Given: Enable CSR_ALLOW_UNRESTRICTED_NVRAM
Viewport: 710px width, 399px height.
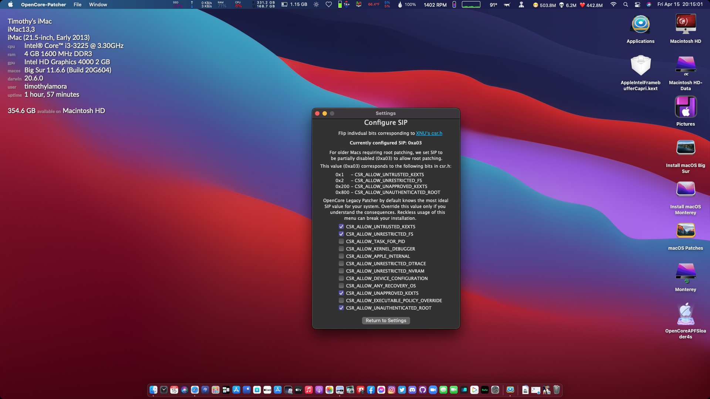Looking at the screenshot, I should [341, 271].
